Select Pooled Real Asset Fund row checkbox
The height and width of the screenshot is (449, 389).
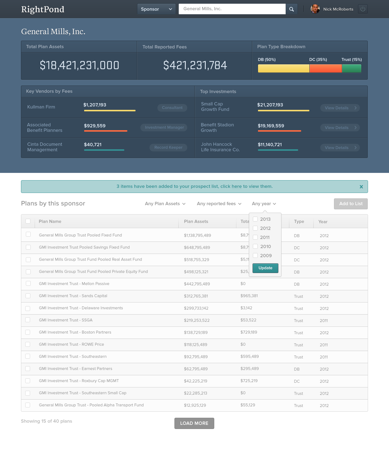click(x=28, y=260)
